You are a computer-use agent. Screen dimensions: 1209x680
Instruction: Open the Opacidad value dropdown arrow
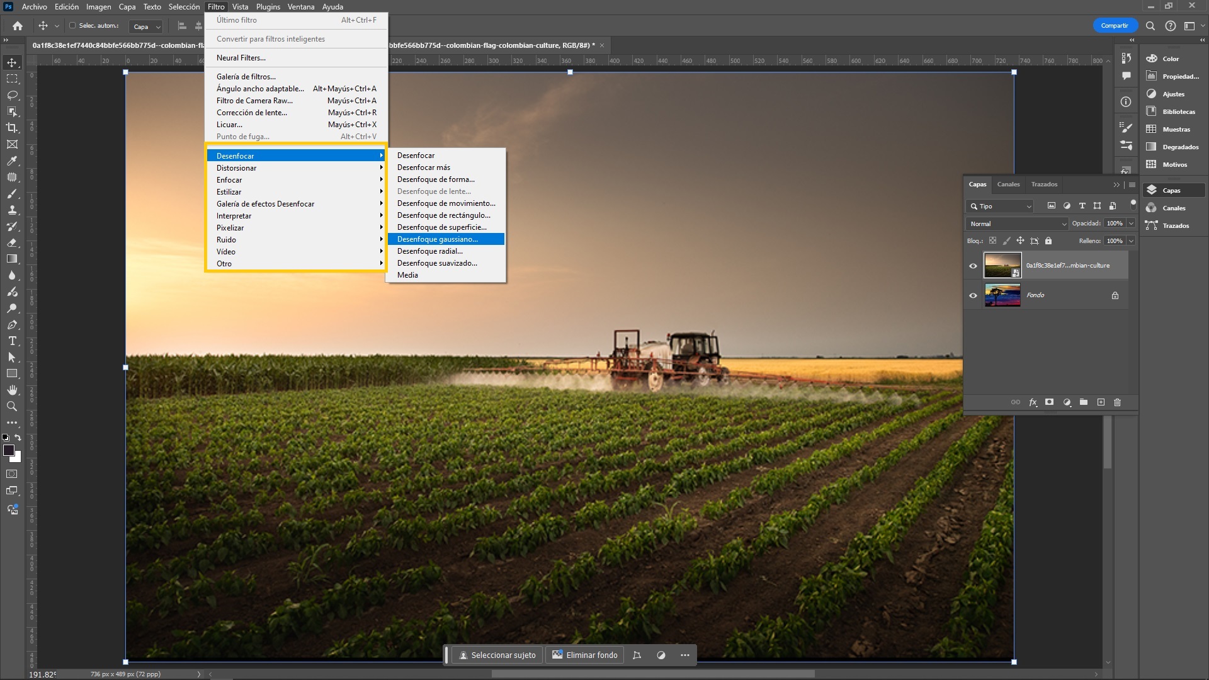click(x=1131, y=224)
